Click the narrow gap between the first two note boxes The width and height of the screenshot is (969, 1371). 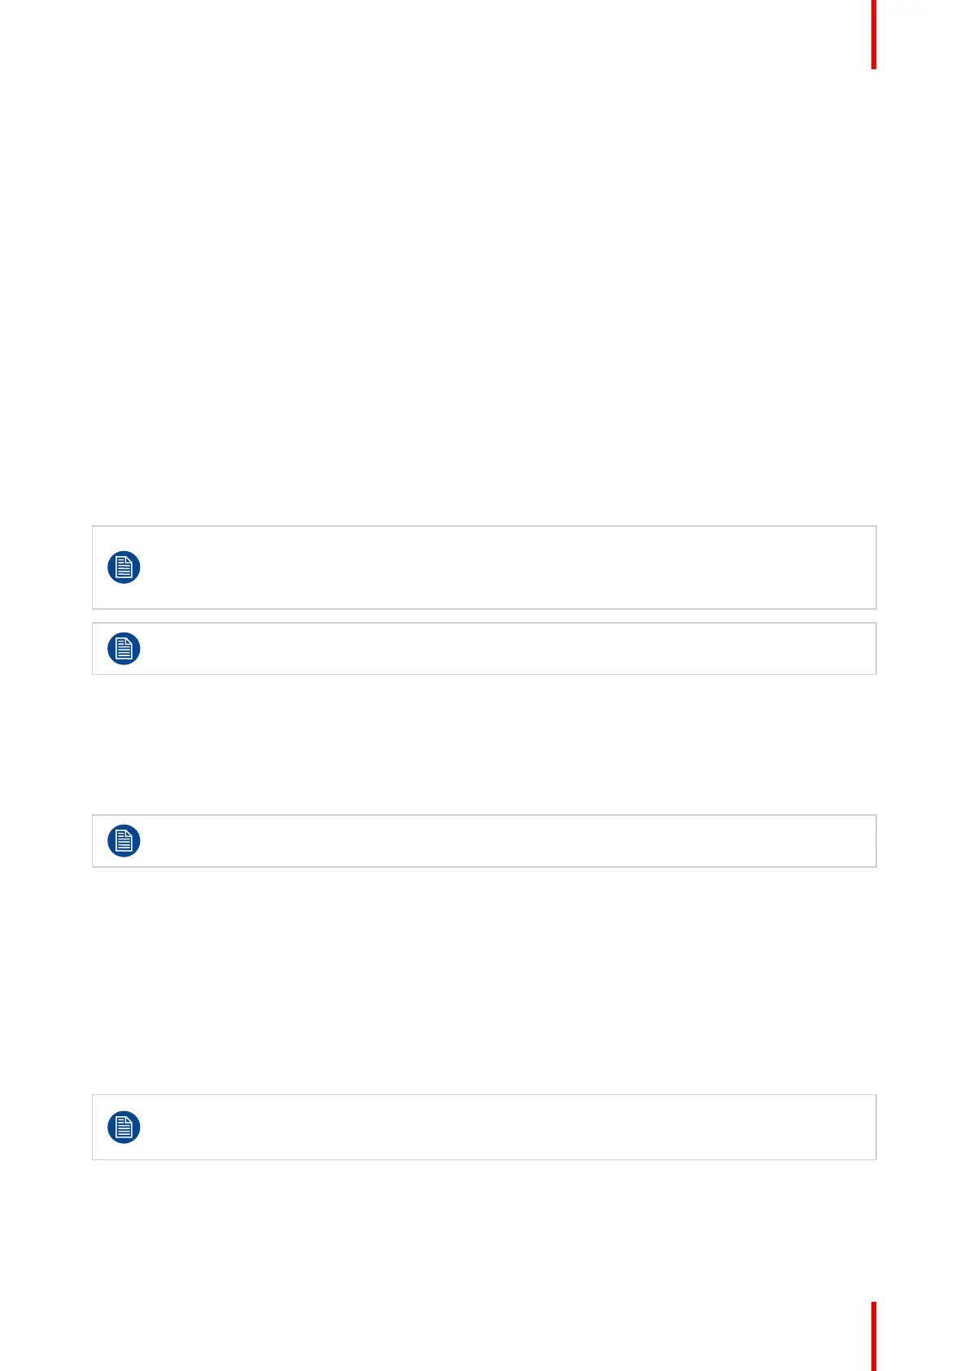(484, 616)
